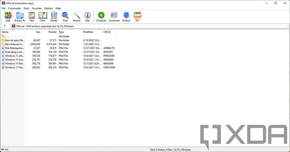Viewport: 290px width, 152px height.
Task: Click the WinRAR title bar icon
Action: 3,3
